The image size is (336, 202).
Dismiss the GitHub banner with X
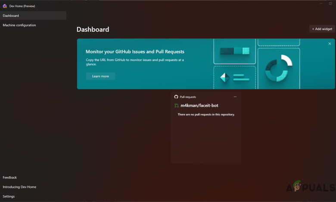pyautogui.click(x=330, y=43)
